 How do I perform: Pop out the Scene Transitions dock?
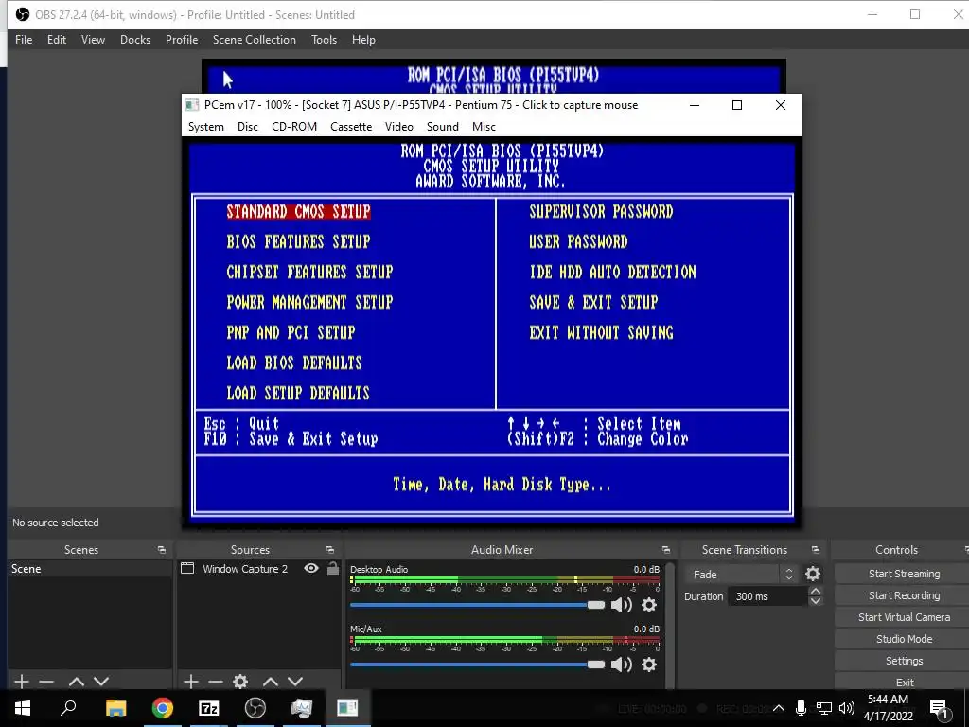815,550
